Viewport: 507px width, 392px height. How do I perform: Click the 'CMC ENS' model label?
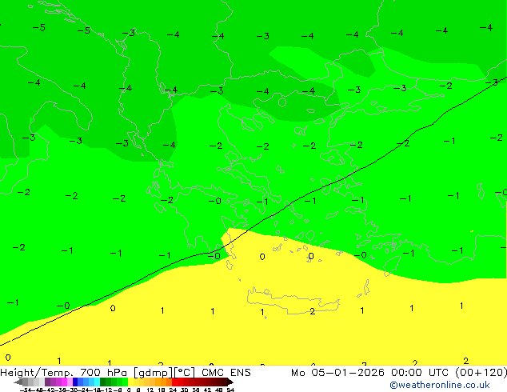226,373
